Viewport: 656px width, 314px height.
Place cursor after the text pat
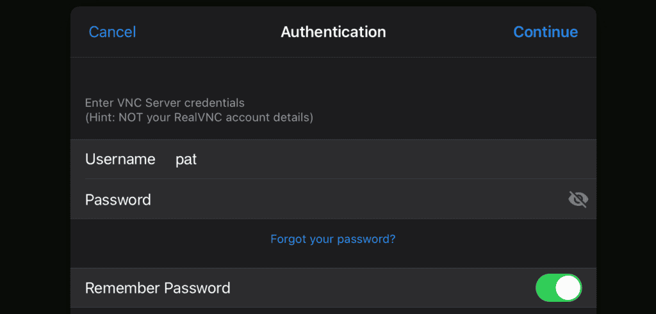[x=199, y=160]
